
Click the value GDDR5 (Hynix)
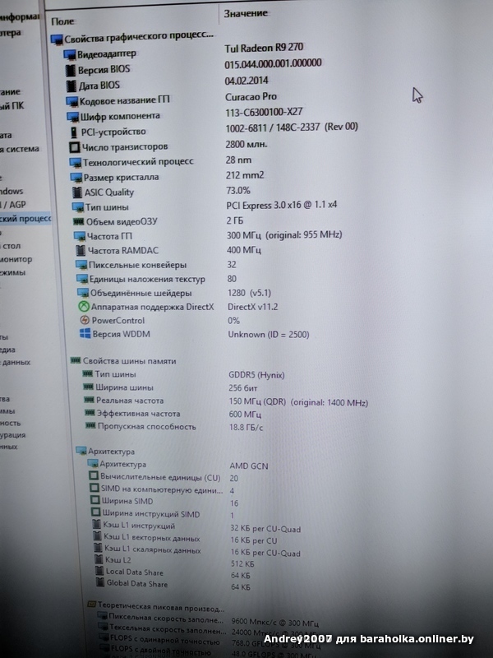coord(256,375)
